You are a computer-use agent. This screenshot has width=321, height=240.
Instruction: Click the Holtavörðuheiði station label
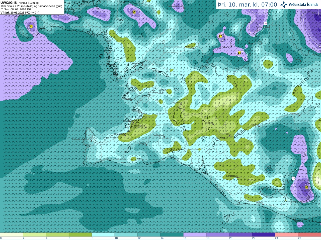(x=176, y=6)
